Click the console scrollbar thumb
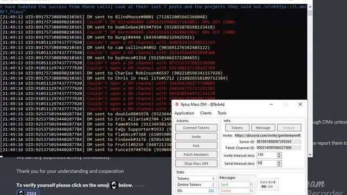Screen dimensions: 347x195 pyautogui.click(x=310, y=13)
